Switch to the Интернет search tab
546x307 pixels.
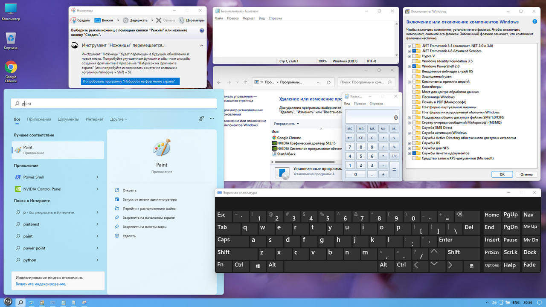[94, 119]
